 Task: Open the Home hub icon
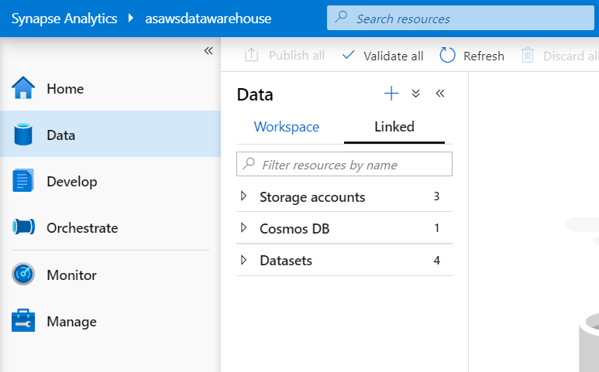[x=23, y=87]
